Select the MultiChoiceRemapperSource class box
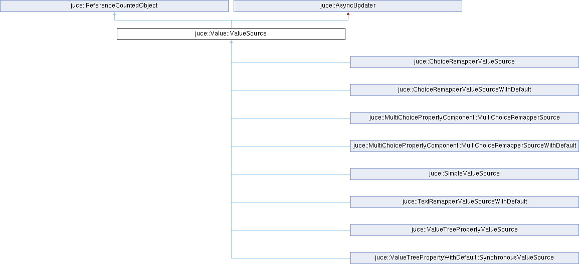 [464, 117]
